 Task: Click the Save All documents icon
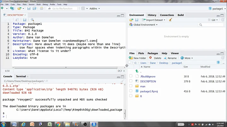(34, 8)
